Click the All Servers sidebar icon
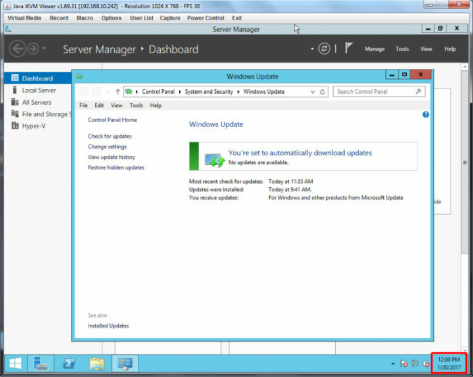 coord(15,102)
